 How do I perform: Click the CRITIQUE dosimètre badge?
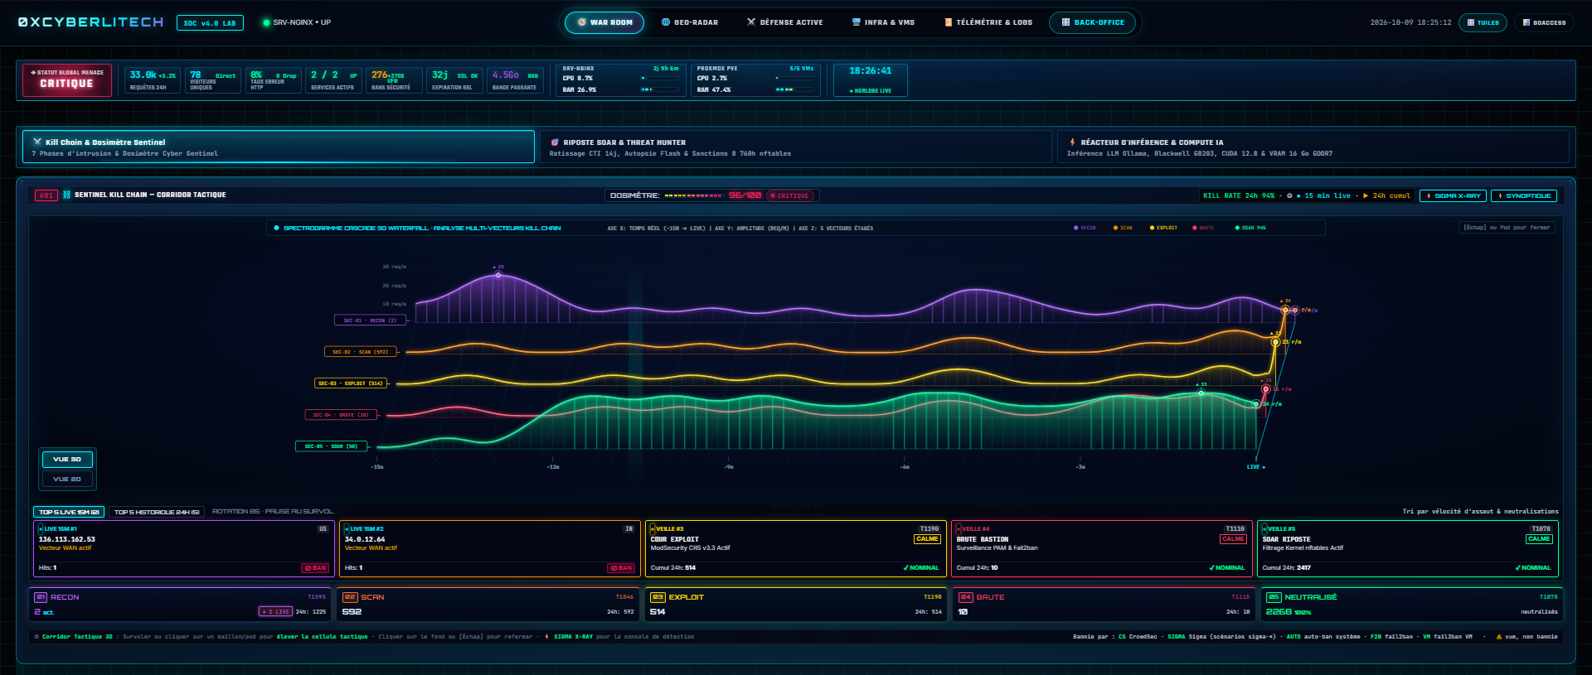(790, 196)
